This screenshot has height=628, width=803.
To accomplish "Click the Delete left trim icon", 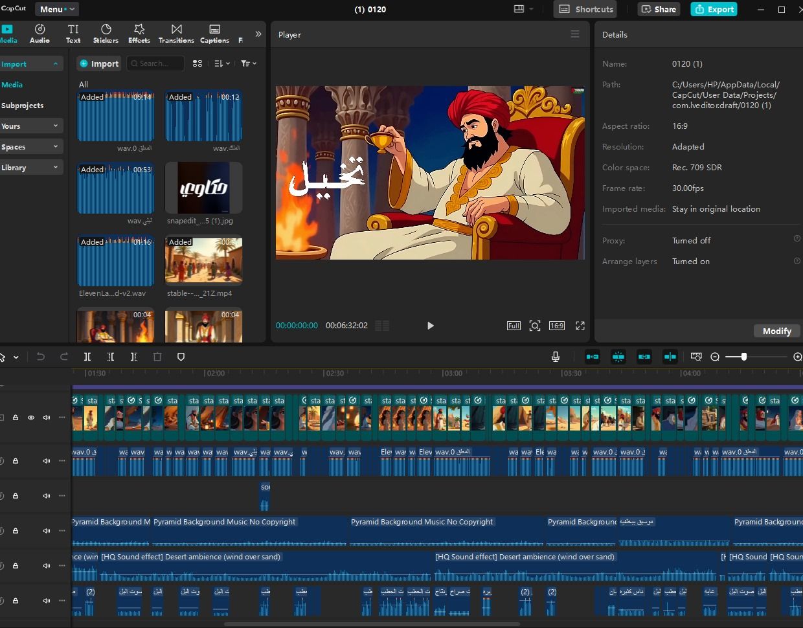I will (x=111, y=357).
